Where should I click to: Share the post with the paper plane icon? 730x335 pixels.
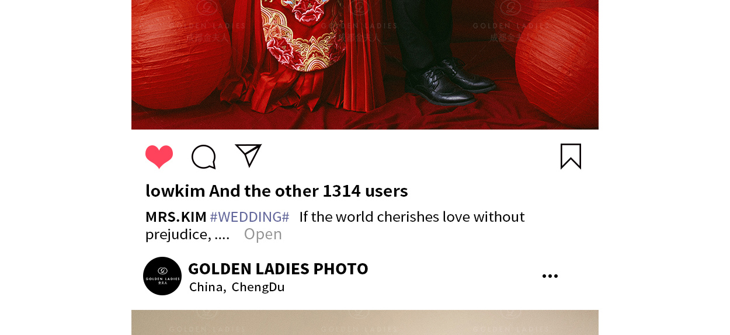(x=248, y=155)
